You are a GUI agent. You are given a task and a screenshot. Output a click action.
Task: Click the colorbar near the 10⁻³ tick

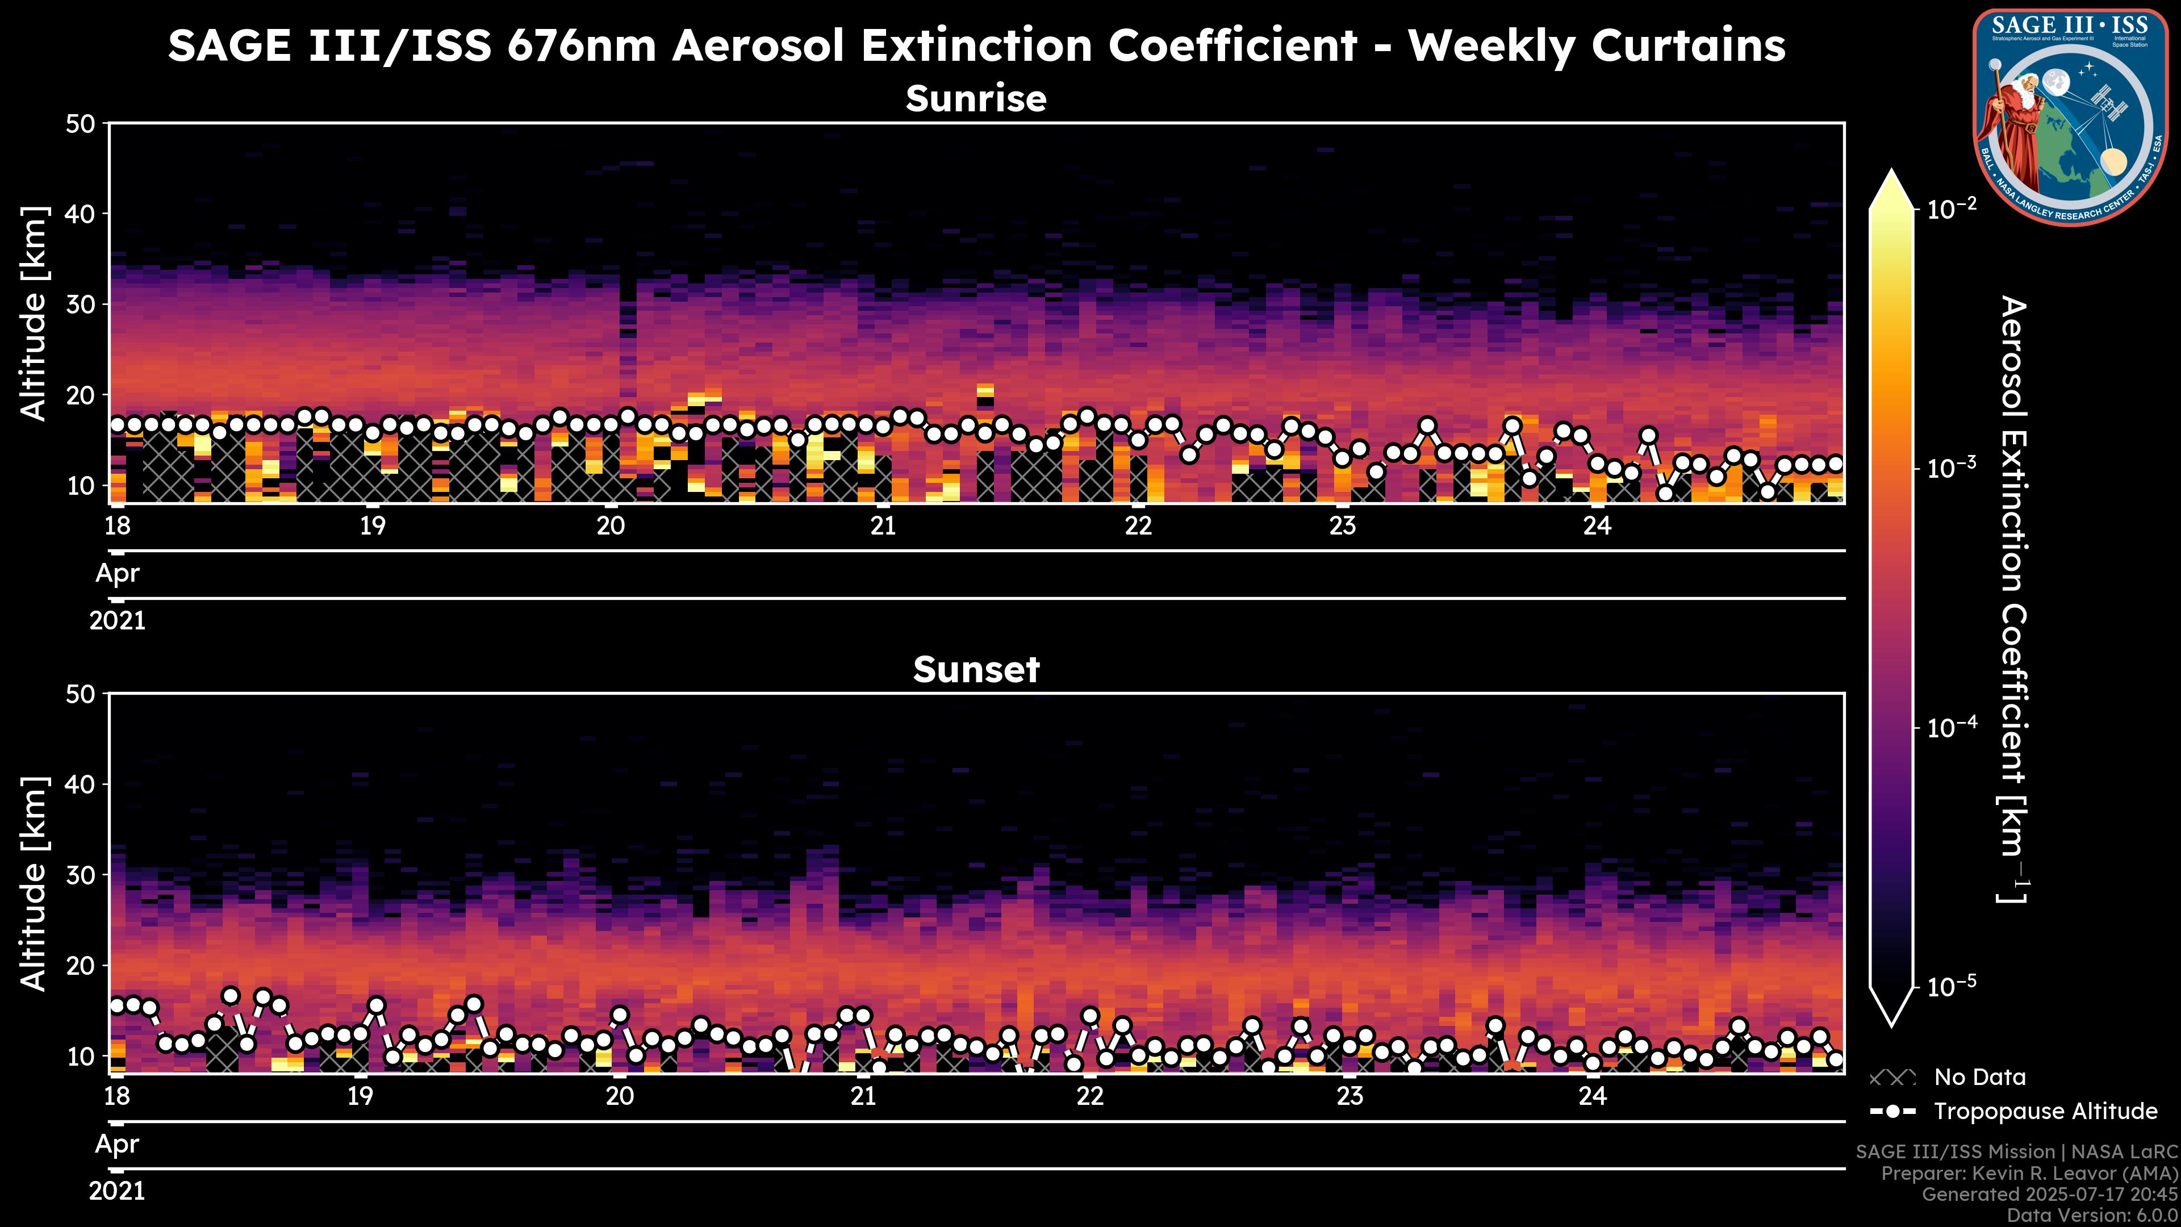1891,468
